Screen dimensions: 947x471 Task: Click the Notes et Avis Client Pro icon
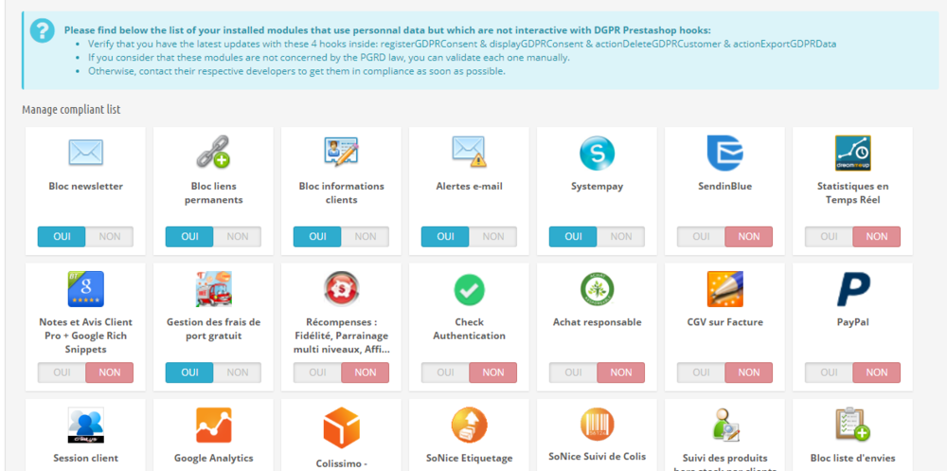(85, 289)
